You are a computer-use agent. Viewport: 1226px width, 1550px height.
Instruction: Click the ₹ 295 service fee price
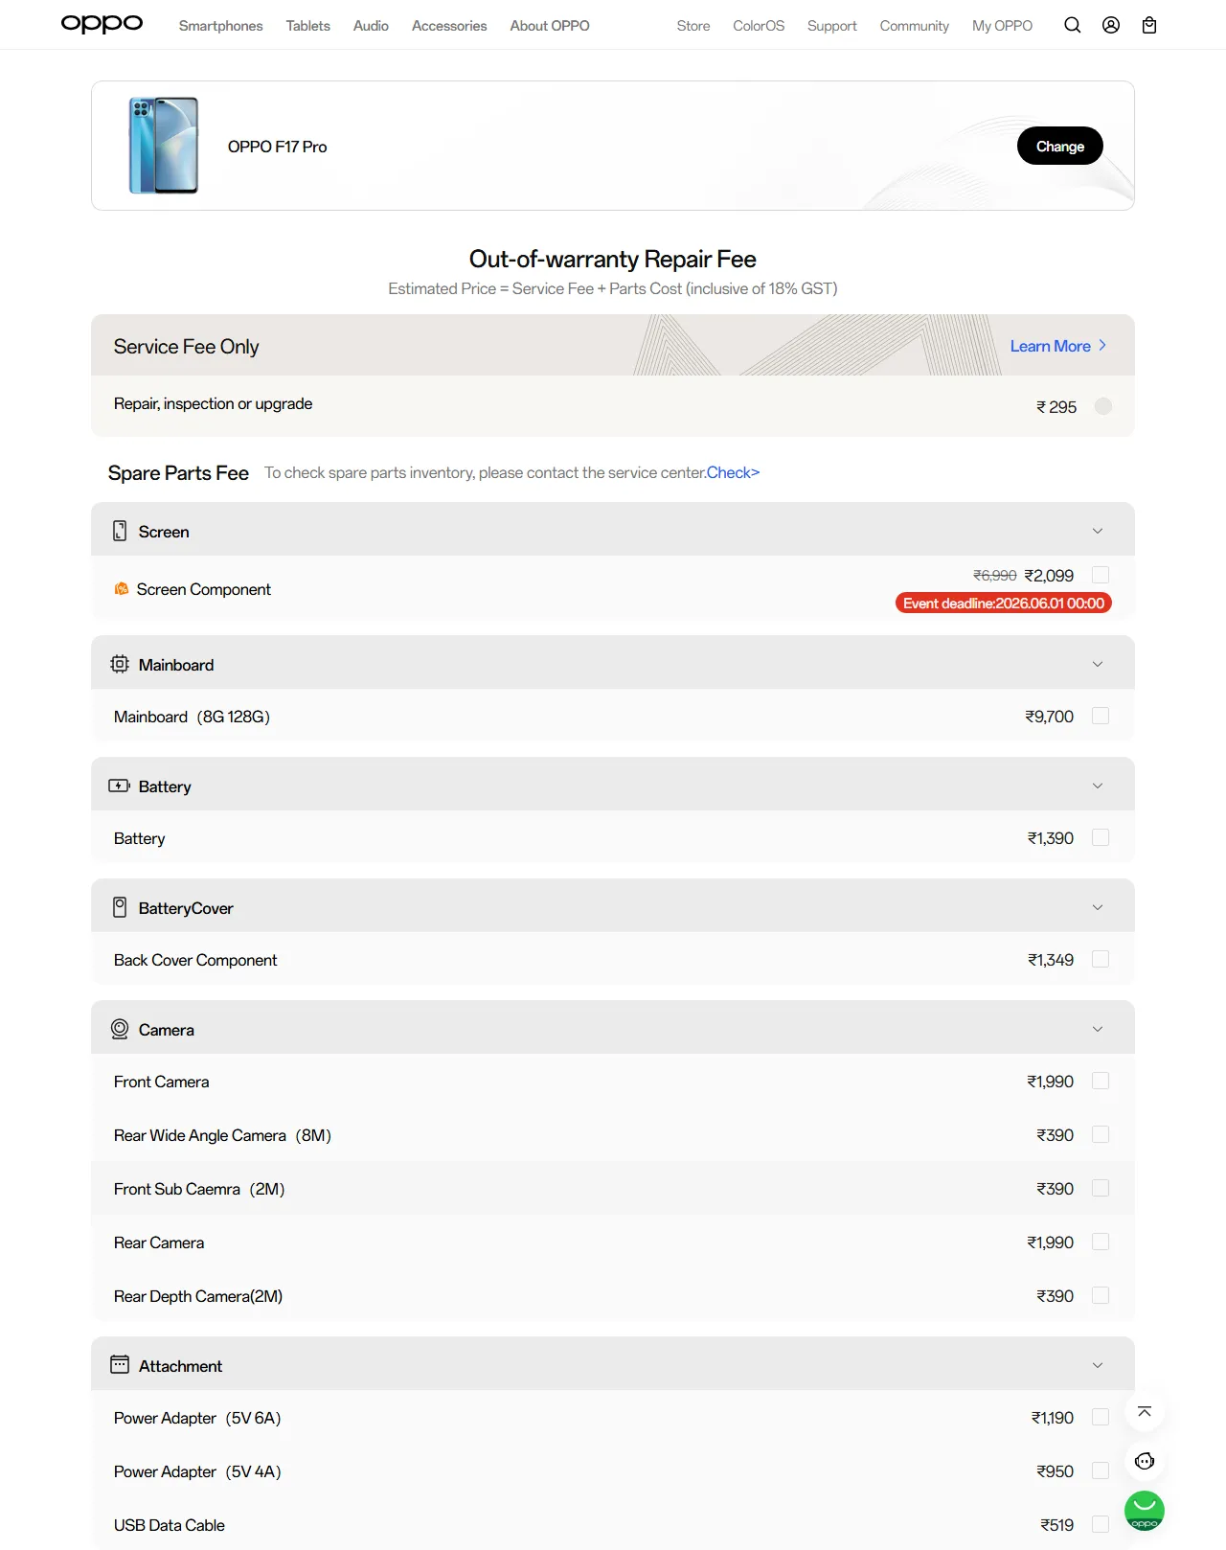pyautogui.click(x=1056, y=407)
